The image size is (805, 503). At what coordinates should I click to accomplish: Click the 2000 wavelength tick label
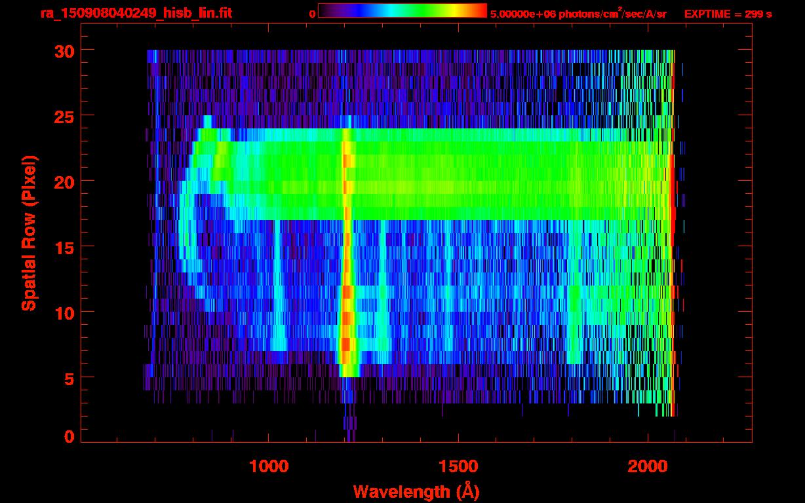647,466
